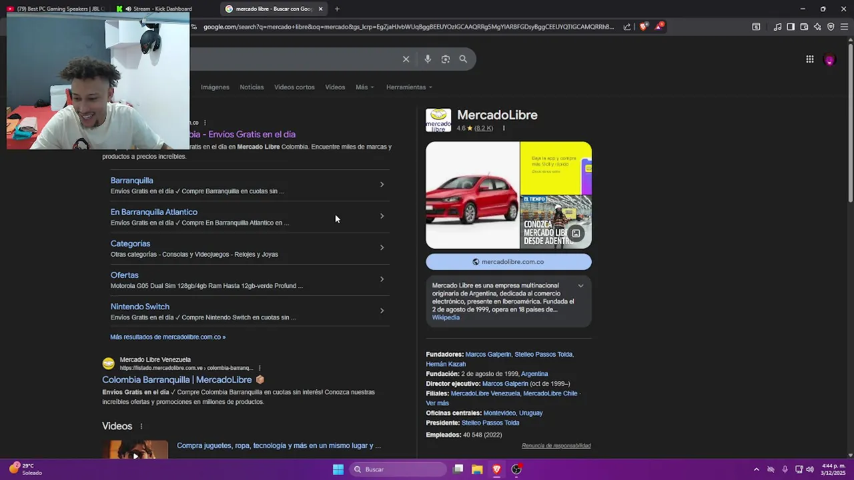Click the taskbar Buscar search field
The height and width of the screenshot is (480, 854).
pyautogui.click(x=398, y=469)
